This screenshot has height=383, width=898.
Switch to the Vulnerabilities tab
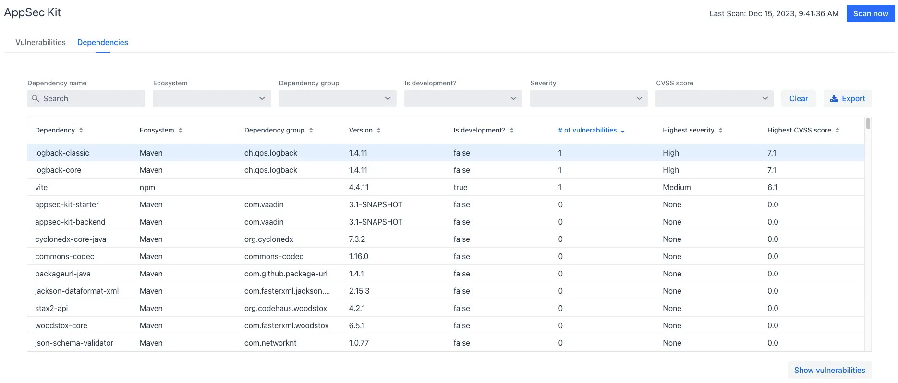[x=40, y=42]
